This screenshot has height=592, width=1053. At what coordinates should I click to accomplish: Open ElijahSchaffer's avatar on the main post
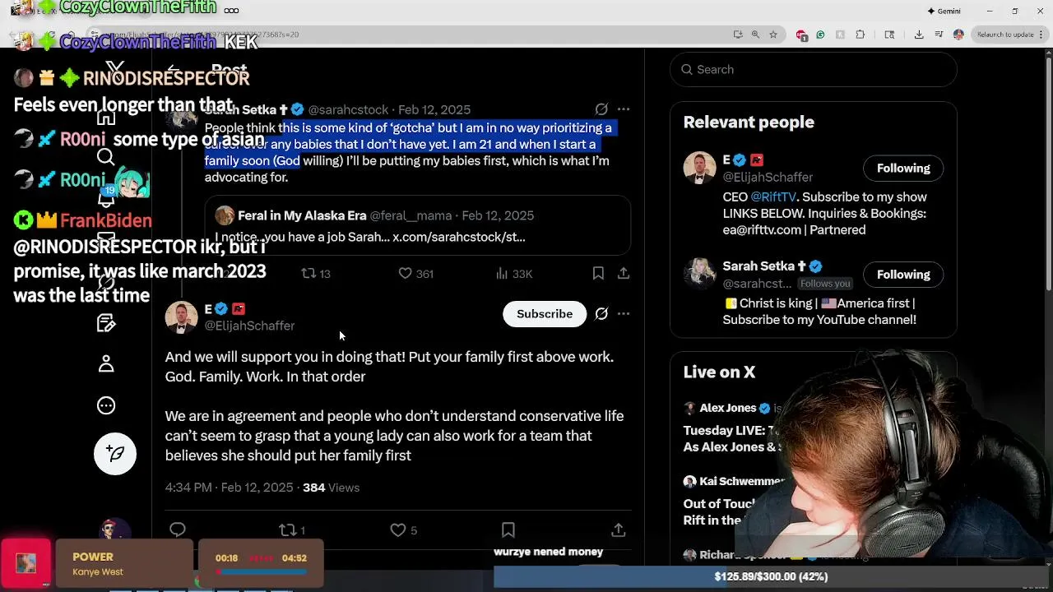pos(181,317)
